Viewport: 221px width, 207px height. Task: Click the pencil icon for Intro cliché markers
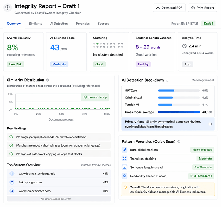coord(125,150)
